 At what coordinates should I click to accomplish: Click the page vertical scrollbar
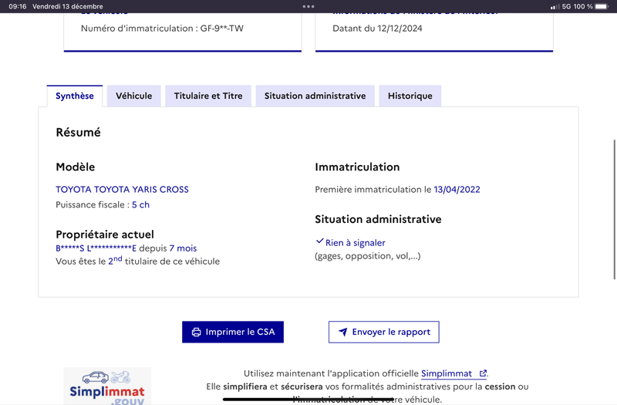pos(614,209)
